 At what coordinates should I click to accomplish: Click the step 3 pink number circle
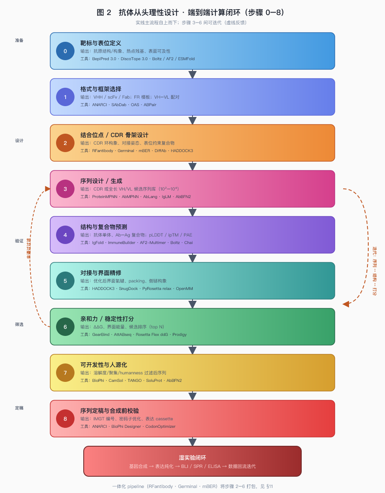coord(65,189)
